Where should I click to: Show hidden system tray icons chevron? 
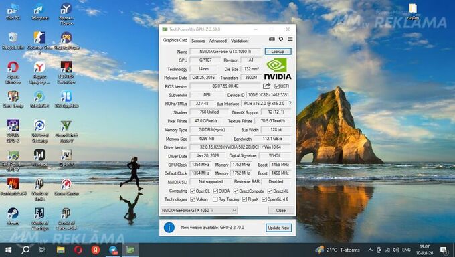[370, 250]
